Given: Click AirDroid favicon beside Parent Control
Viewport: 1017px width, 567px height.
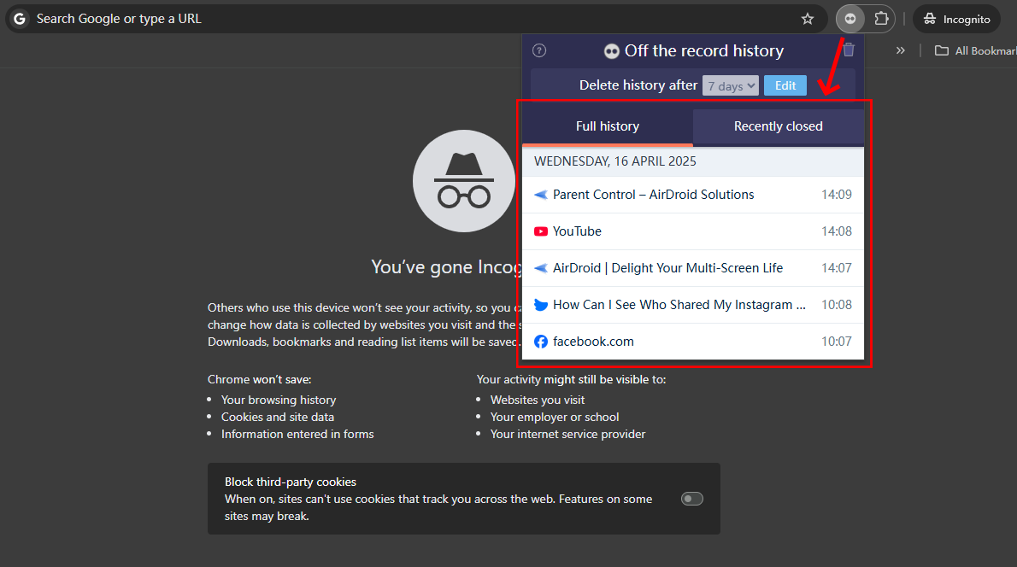Looking at the screenshot, I should (540, 195).
